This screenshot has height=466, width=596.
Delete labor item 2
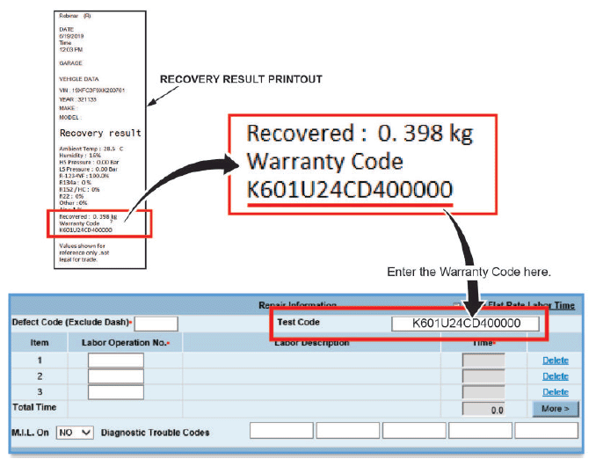pyautogui.click(x=556, y=376)
